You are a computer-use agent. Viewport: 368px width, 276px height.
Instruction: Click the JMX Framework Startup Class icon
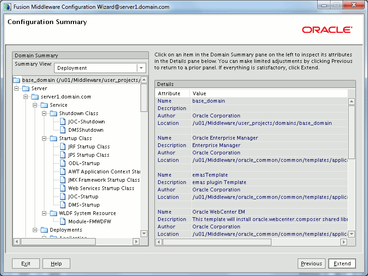click(x=63, y=180)
